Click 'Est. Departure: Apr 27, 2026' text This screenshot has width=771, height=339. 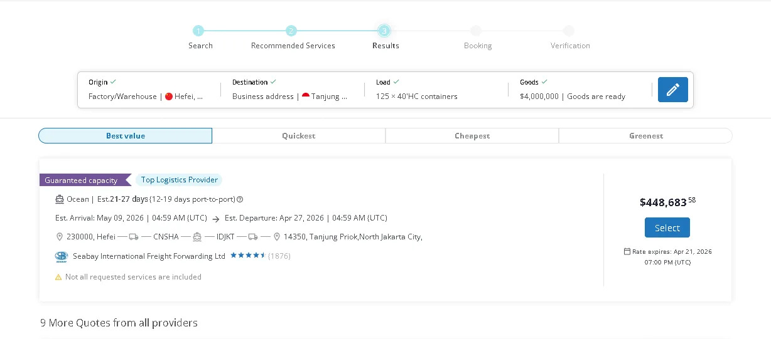pos(306,218)
